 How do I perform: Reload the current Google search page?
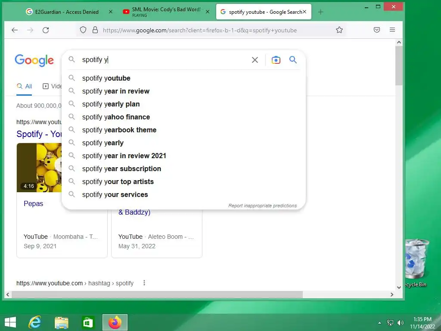46,30
